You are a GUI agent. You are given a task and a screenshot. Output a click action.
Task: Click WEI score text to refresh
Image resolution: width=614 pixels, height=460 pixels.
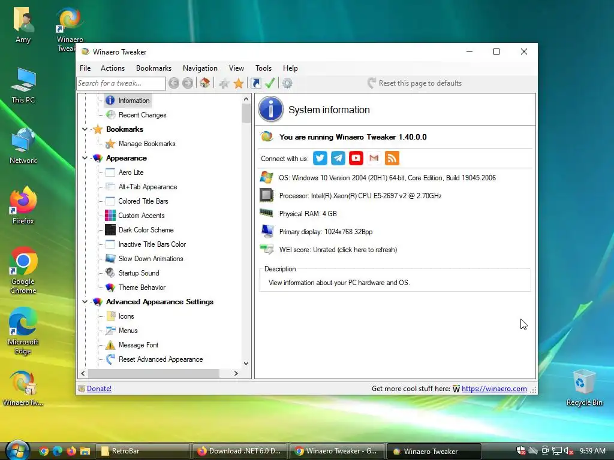click(x=338, y=250)
